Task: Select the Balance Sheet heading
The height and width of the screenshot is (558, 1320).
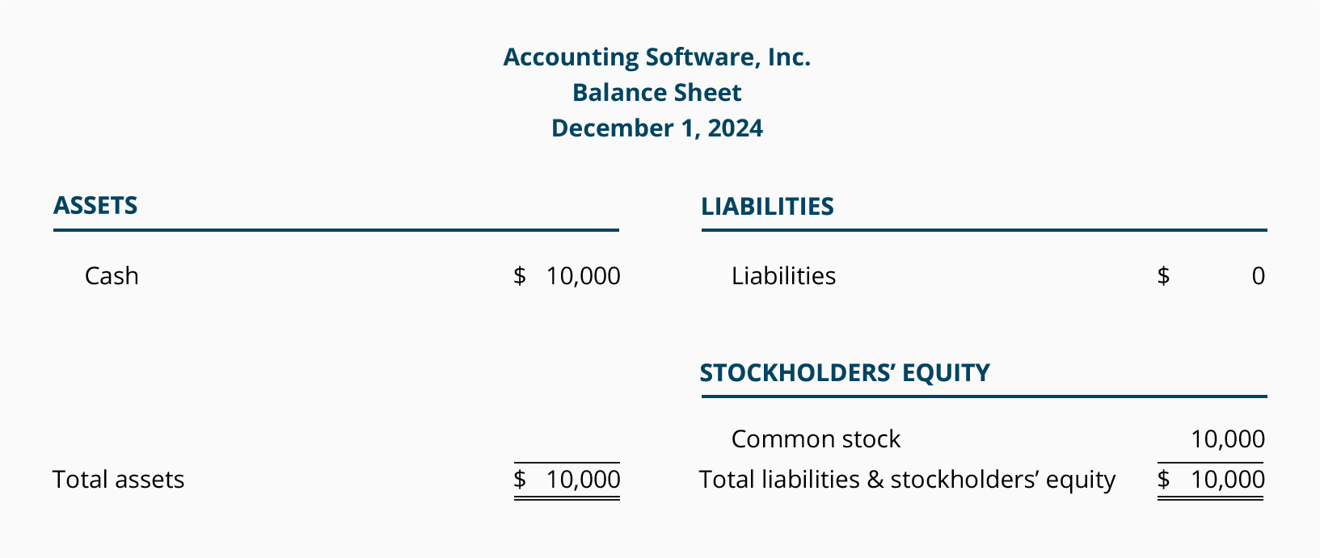Action: pyautogui.click(x=656, y=93)
